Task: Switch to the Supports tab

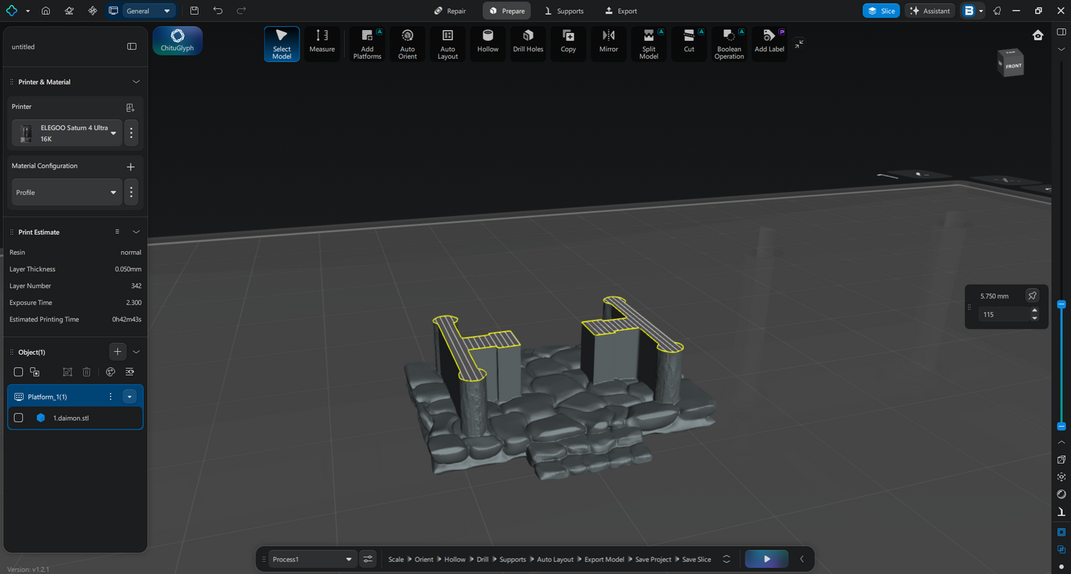Action: pos(563,11)
